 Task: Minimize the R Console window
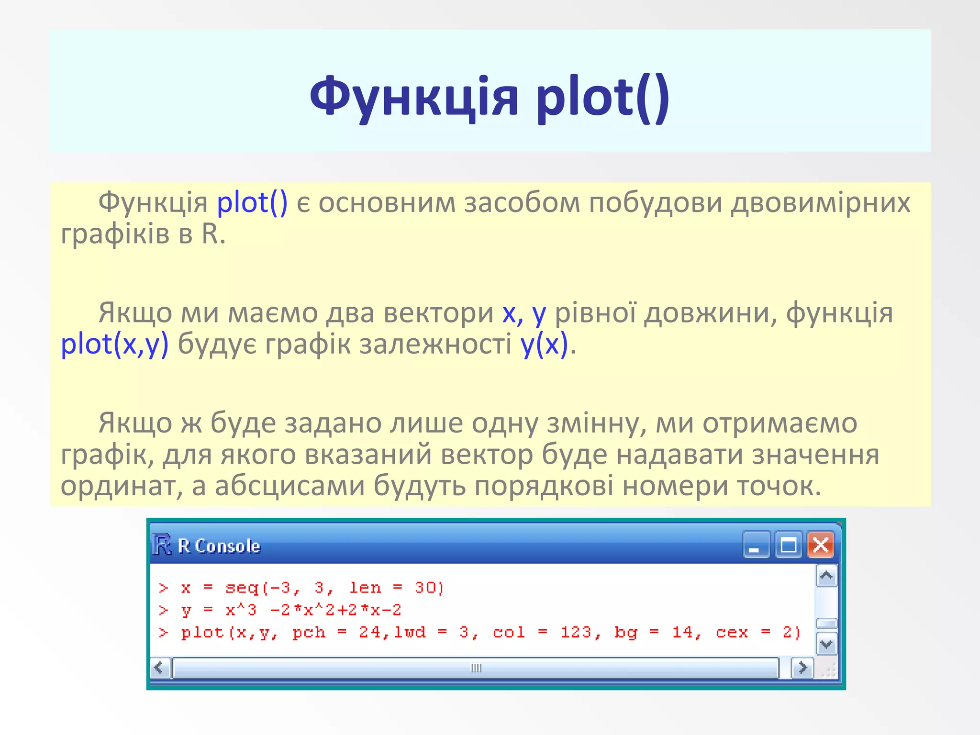pos(756,545)
